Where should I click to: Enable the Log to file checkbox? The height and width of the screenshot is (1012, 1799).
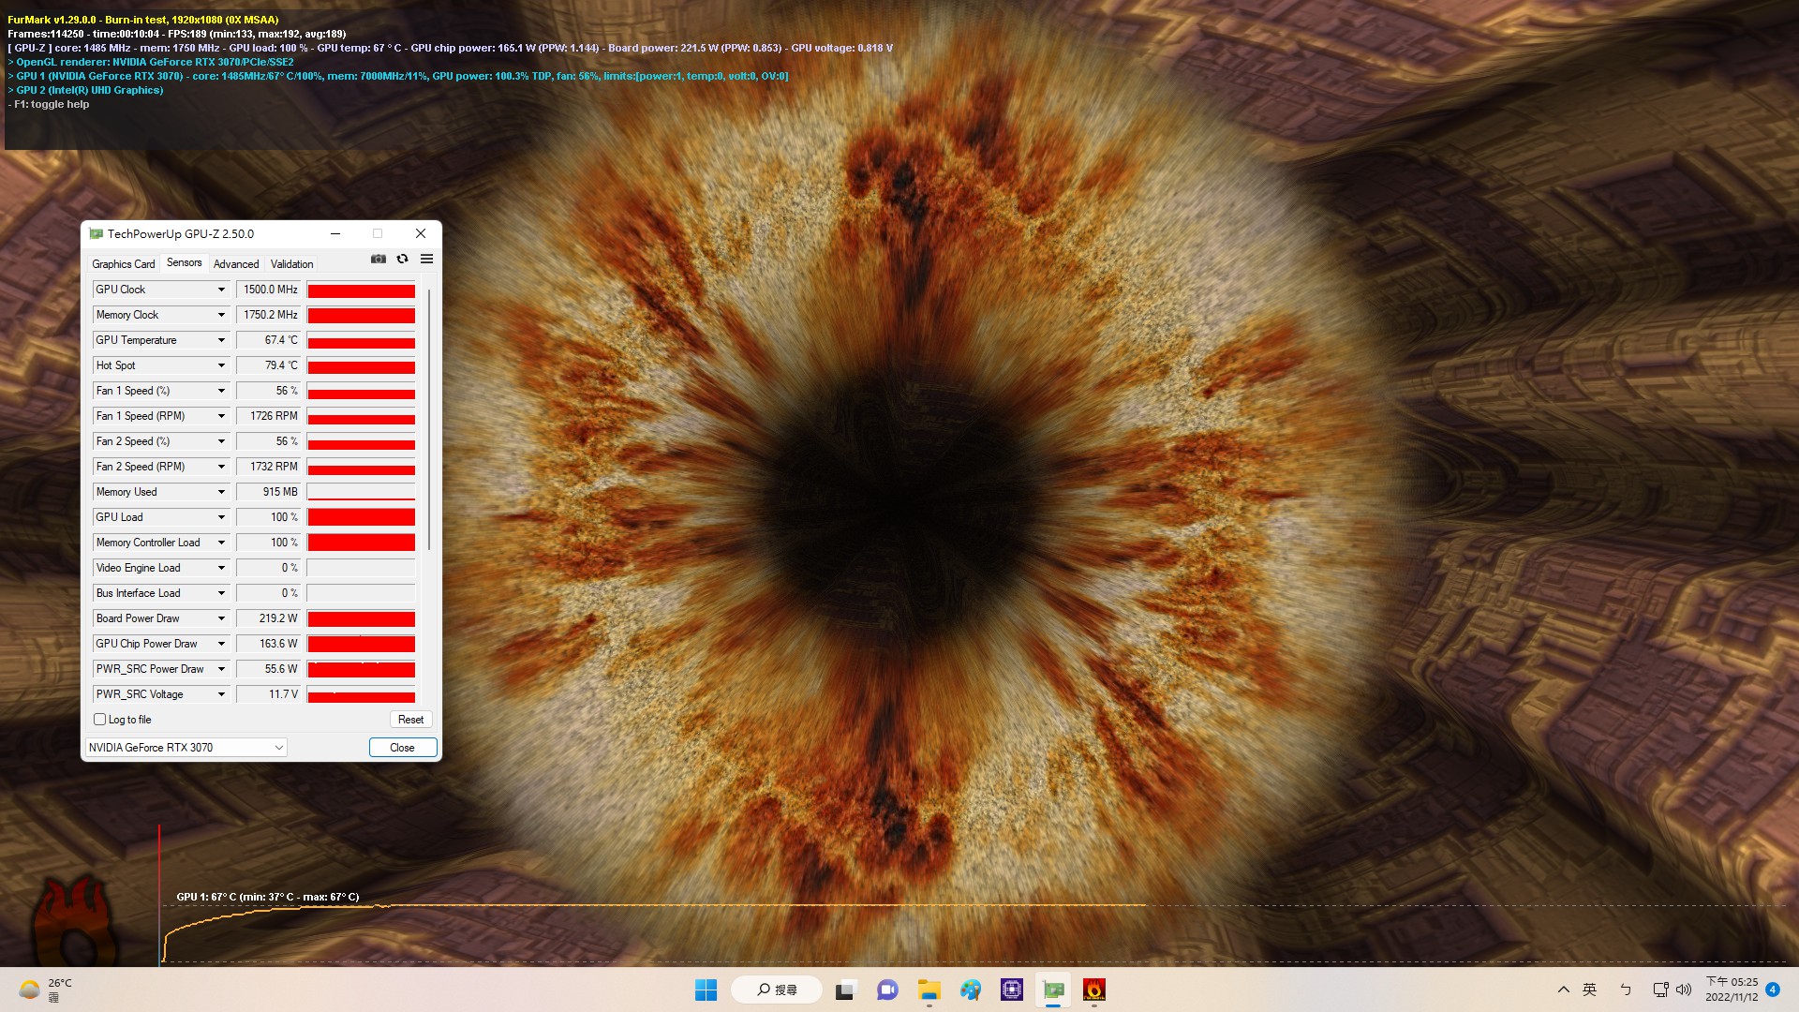pos(100,720)
